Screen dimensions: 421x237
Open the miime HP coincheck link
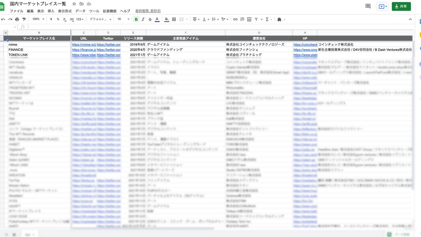coord(305,45)
